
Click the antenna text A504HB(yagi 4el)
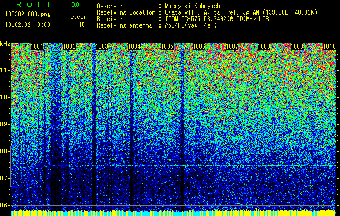(x=191, y=25)
